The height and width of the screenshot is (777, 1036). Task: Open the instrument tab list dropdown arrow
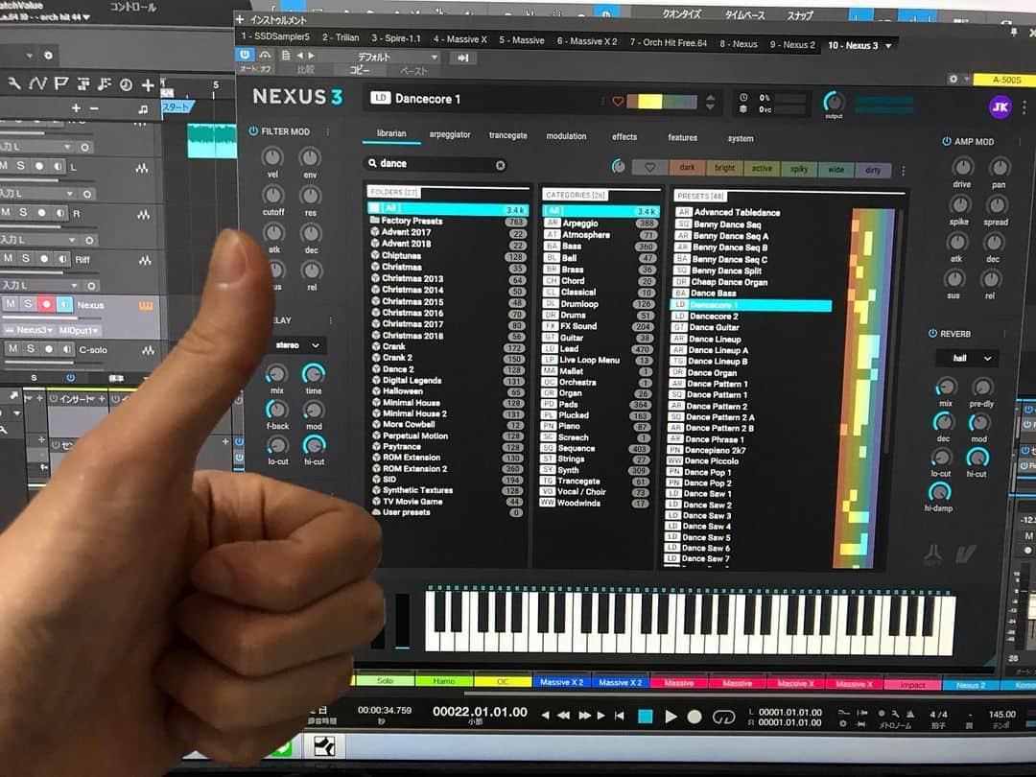click(888, 46)
